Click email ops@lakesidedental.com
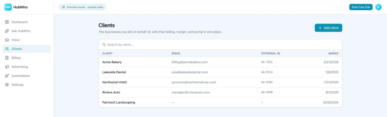Viewport: 387px width, 117px height. (190, 72)
